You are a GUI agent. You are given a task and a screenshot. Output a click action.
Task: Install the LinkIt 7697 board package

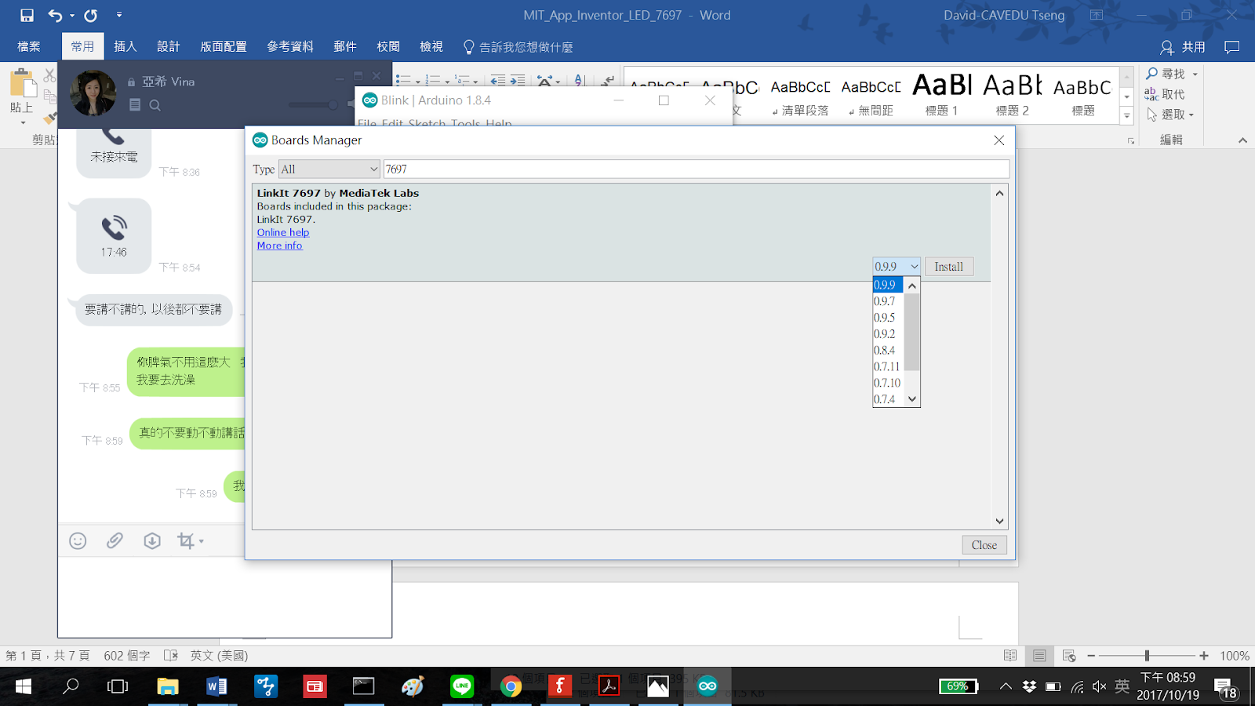coord(949,267)
